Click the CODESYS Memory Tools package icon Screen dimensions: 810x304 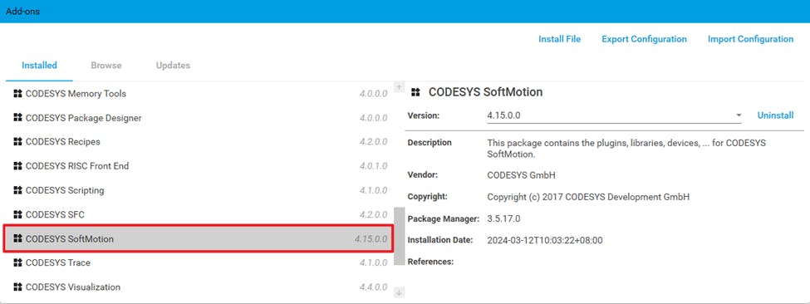coord(18,93)
